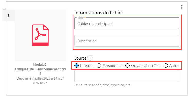Focus the Description input field
The image size is (188, 99).
[127, 41]
